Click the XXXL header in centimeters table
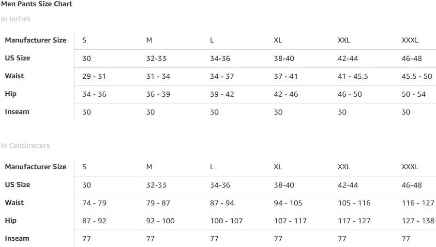The image size is (436, 247). click(x=410, y=167)
